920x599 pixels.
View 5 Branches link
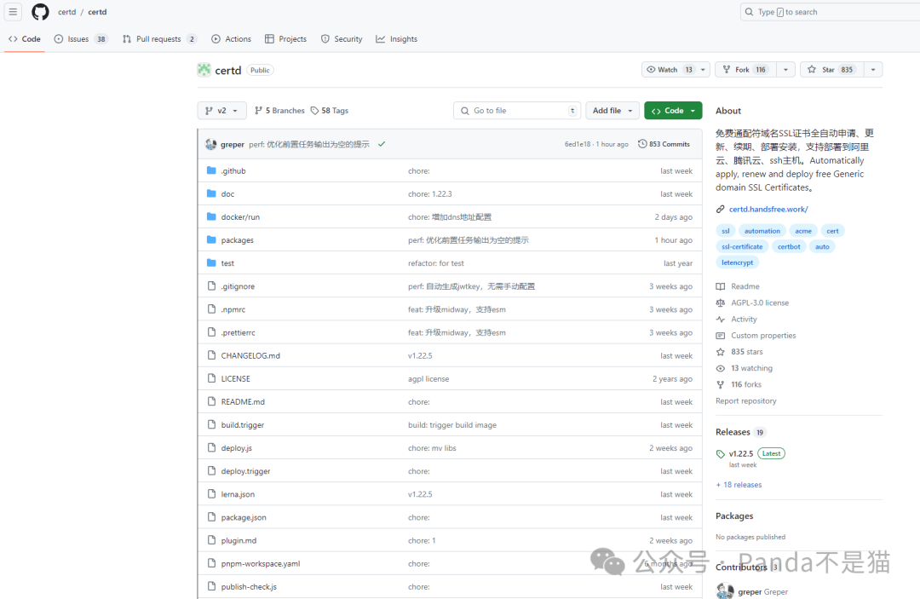[280, 110]
